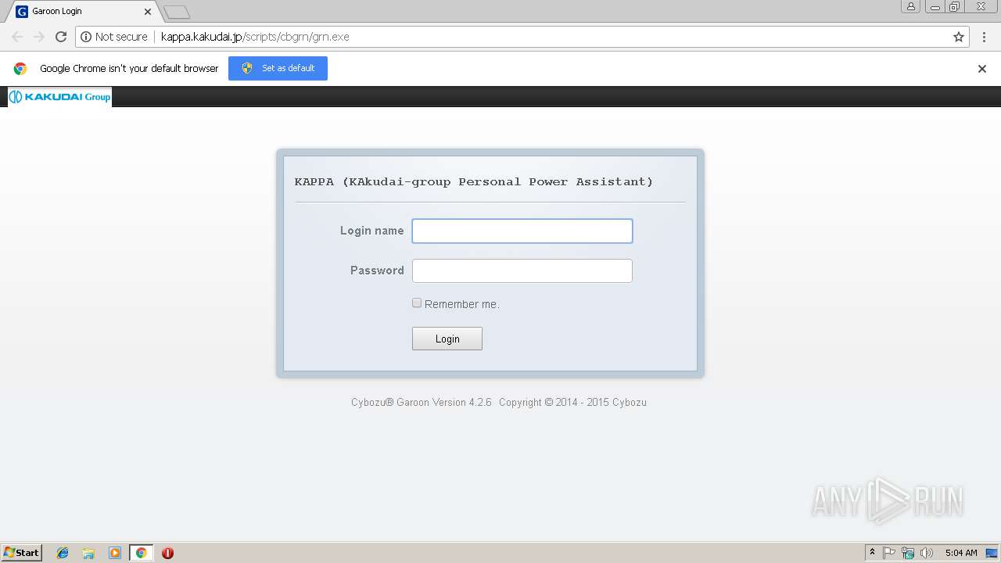Image resolution: width=1001 pixels, height=563 pixels.
Task: Set Chrome as default browser
Action: pyautogui.click(x=278, y=68)
